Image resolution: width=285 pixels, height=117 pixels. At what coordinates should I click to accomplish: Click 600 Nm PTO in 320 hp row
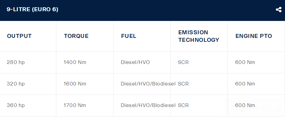click(x=245, y=84)
